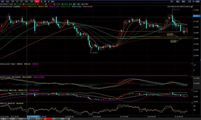
Task: Switch chart to the Tick timeframe
Action: pos(13,1)
